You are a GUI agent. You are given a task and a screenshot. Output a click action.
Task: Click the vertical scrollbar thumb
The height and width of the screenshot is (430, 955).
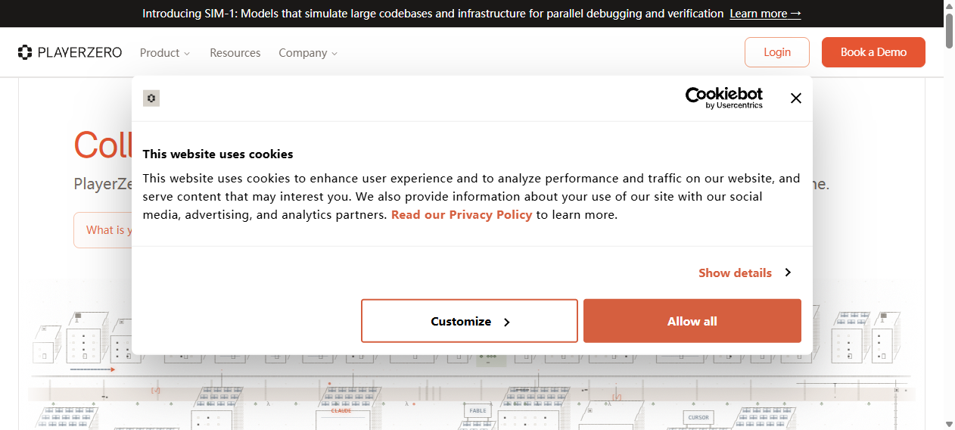tap(949, 30)
